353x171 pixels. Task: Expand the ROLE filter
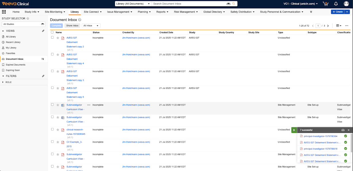3,82
